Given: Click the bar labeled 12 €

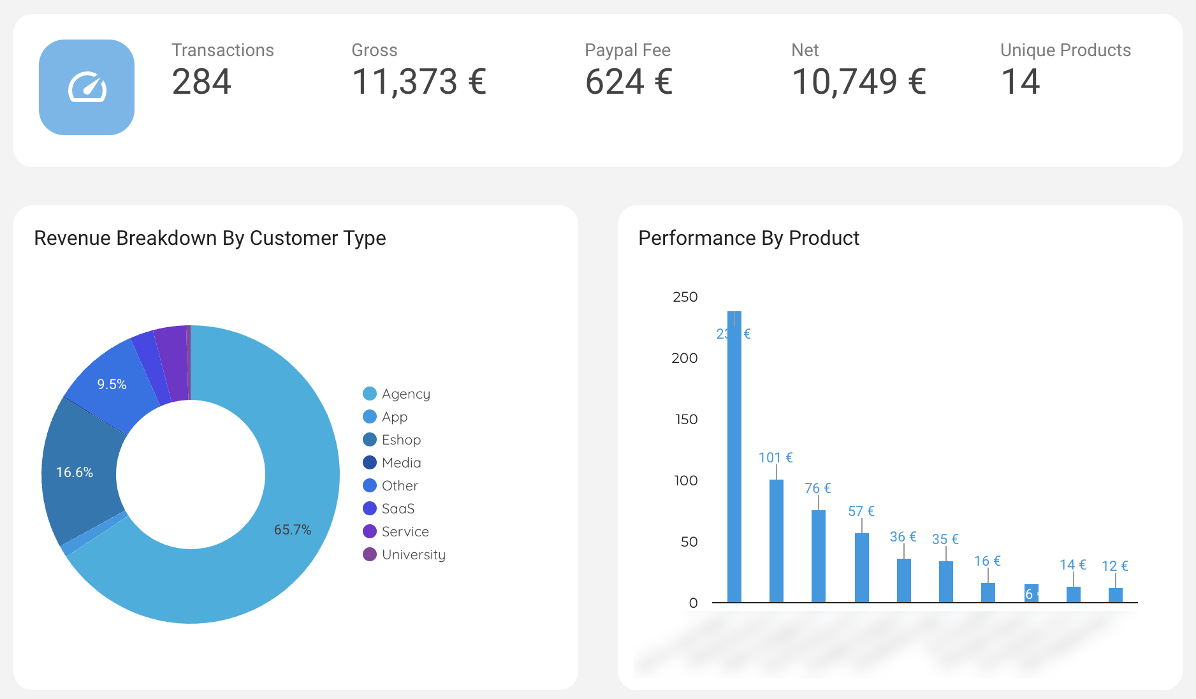Looking at the screenshot, I should (x=1116, y=595).
